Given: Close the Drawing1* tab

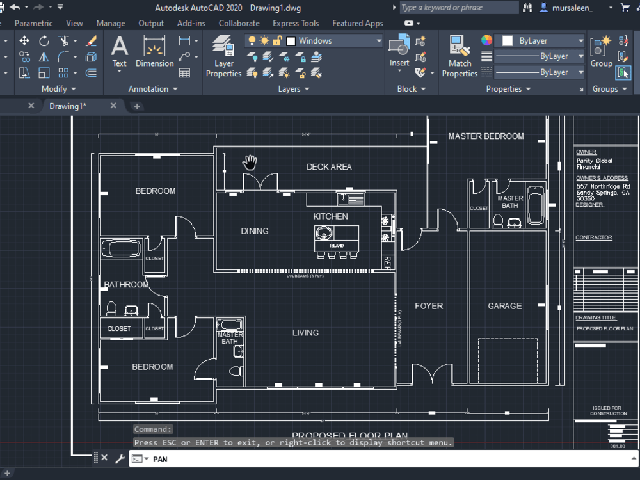Looking at the screenshot, I should pos(113,106).
